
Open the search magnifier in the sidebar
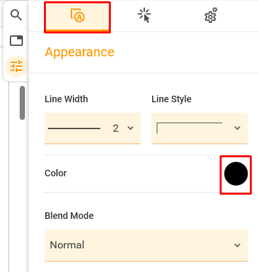(x=16, y=15)
